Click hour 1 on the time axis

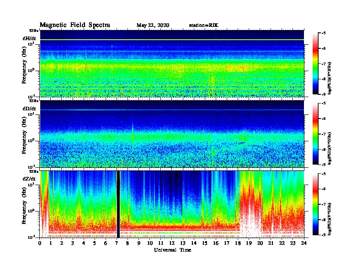tap(51, 243)
